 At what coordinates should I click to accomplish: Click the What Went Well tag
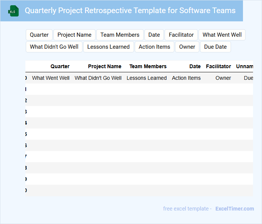point(222,35)
